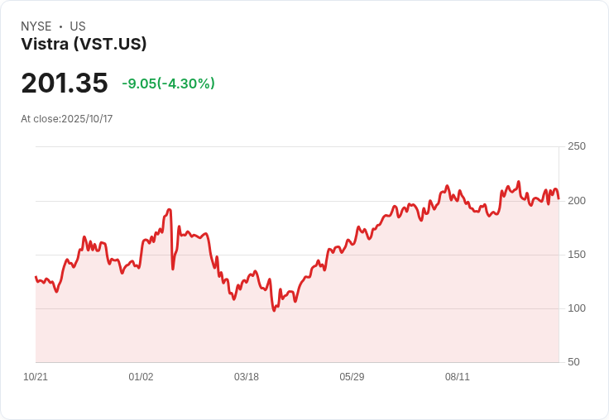This screenshot has width=609, height=420.
Task: Select the 05/29 date on the x-axis
Action: click(x=352, y=377)
